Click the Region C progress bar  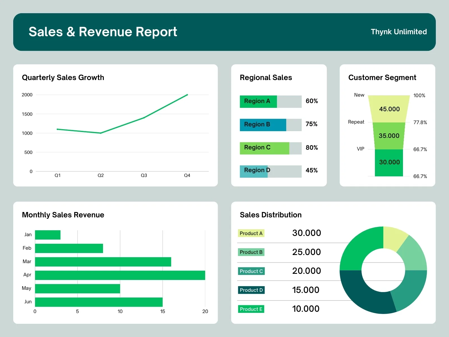tap(271, 148)
